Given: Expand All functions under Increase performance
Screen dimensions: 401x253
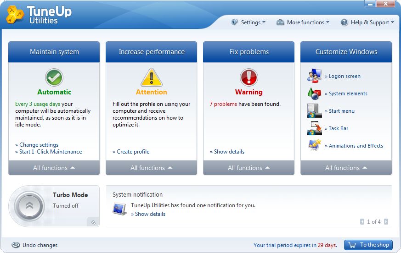Looking at the screenshot, I should click(152, 168).
